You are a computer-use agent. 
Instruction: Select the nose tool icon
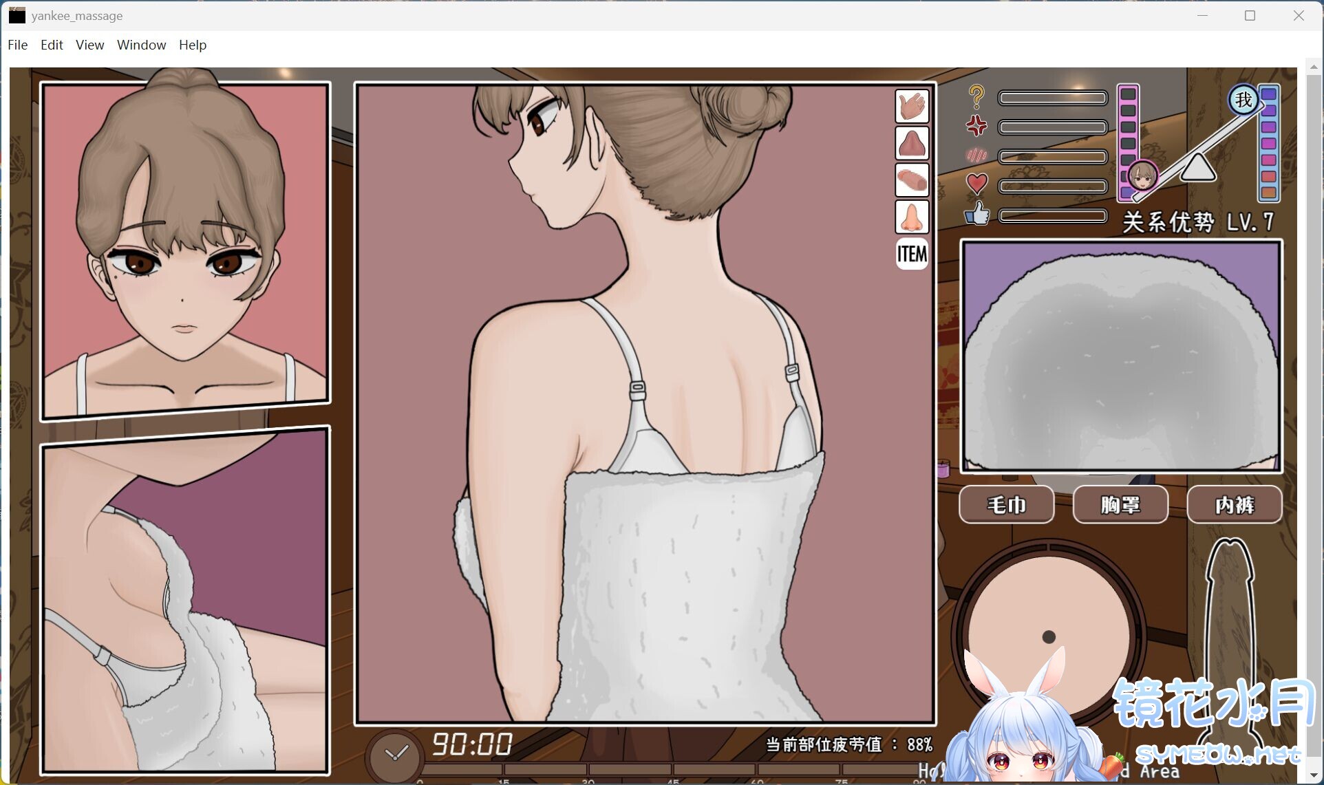pyautogui.click(x=912, y=217)
